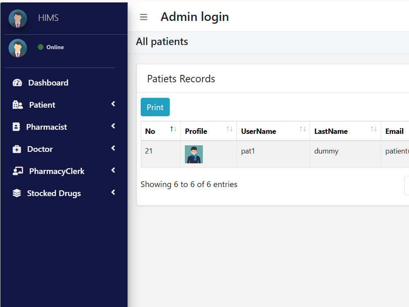Sort table by No column arrows
Viewport: 409px width, 307px height.
pos(173,129)
